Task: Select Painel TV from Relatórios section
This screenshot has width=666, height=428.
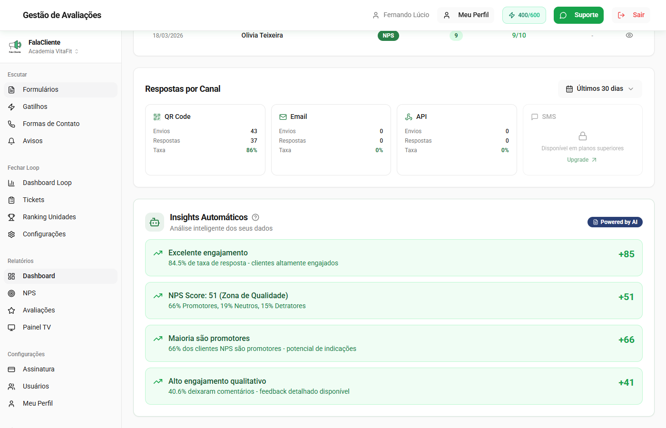Action: click(37, 327)
